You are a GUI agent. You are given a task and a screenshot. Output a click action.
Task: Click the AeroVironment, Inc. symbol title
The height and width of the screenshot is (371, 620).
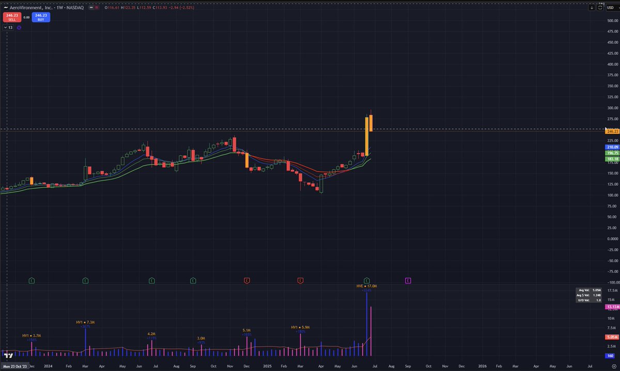coord(32,8)
